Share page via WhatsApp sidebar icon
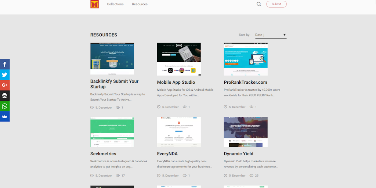The height and width of the screenshot is (188, 376). 5,106
